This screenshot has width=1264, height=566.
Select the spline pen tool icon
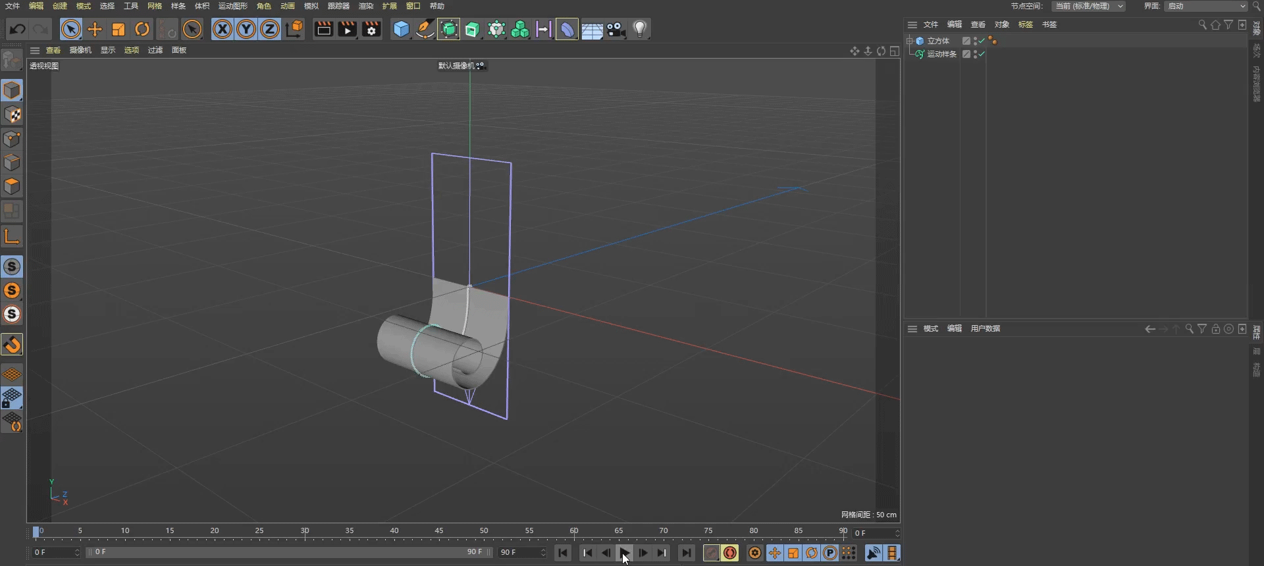tap(425, 29)
